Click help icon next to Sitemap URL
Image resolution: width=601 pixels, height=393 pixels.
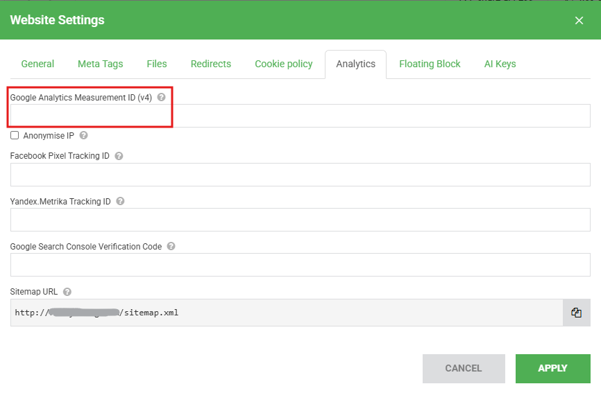tap(67, 292)
